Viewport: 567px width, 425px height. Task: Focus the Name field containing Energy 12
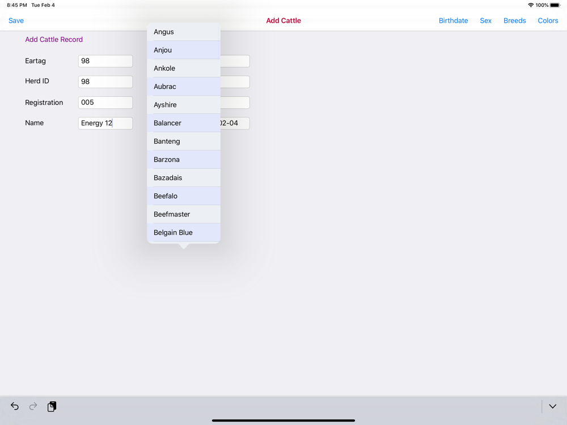105,123
